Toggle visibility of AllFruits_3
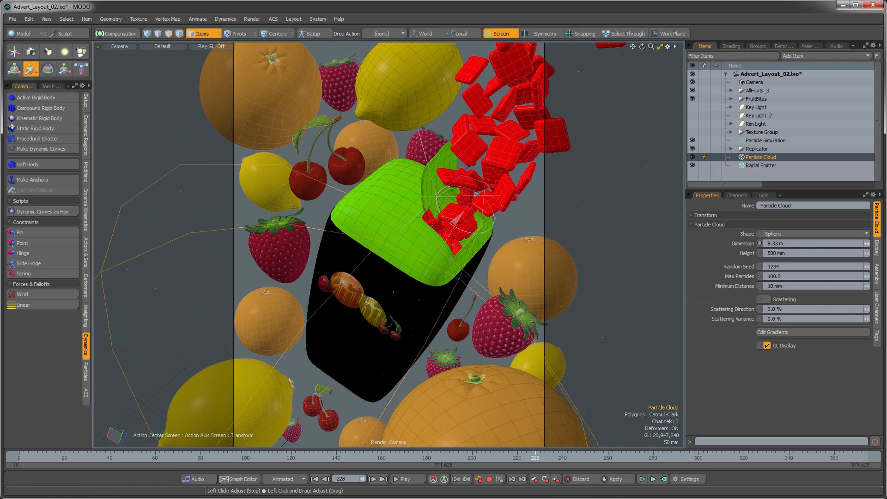The width and height of the screenshot is (887, 499). click(692, 90)
